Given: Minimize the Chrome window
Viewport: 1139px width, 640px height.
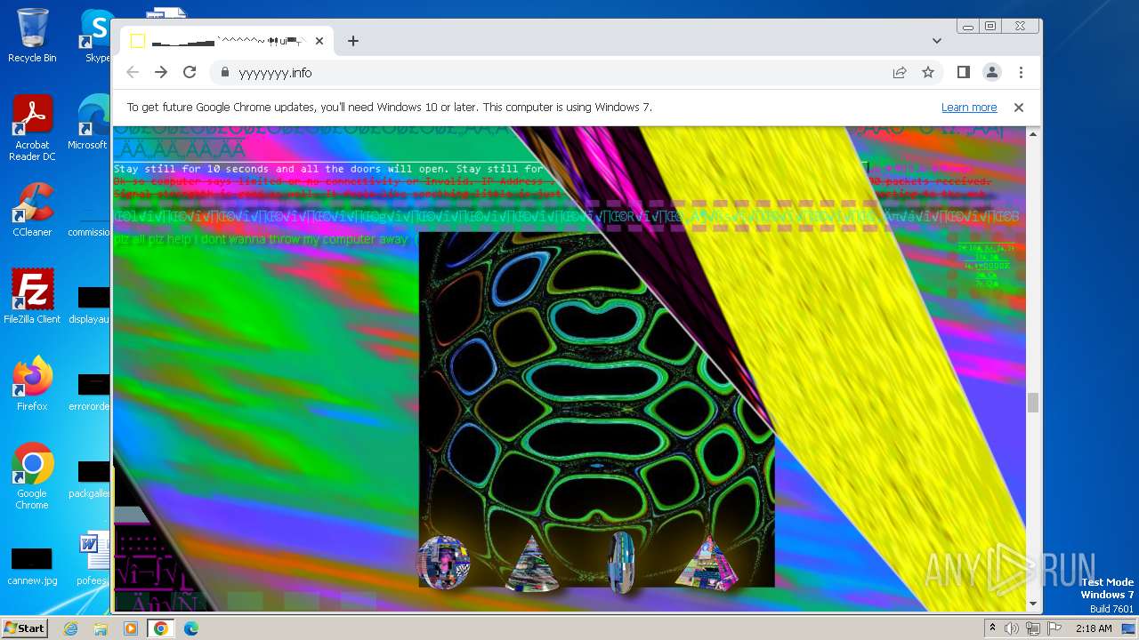Looking at the screenshot, I should [968, 27].
